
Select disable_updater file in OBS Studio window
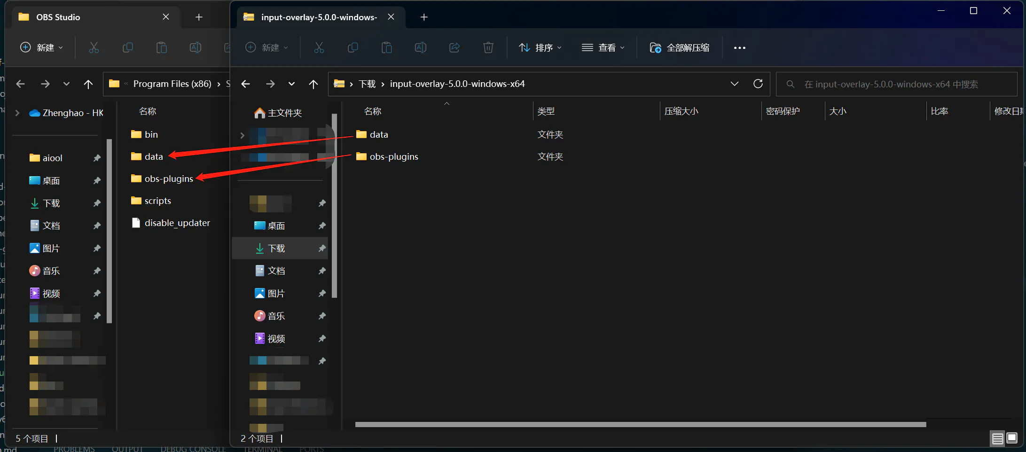[x=171, y=223]
